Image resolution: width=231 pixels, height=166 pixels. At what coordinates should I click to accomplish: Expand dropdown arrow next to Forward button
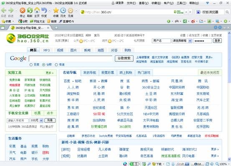(x=16, y=10)
